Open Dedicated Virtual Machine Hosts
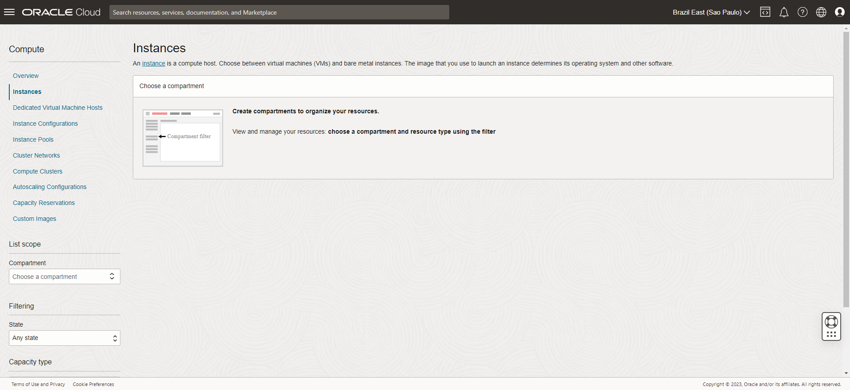 click(x=58, y=108)
